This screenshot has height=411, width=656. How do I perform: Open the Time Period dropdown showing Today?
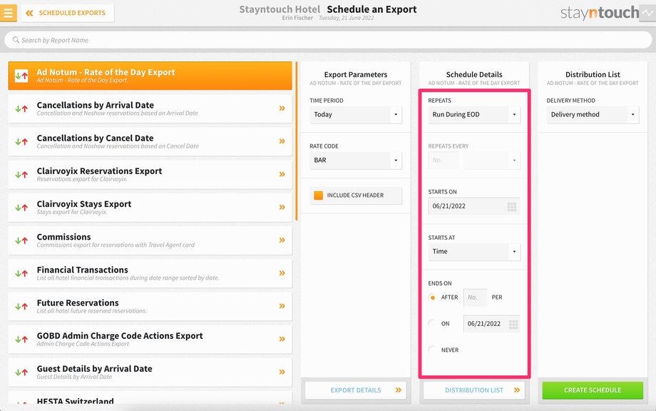356,115
